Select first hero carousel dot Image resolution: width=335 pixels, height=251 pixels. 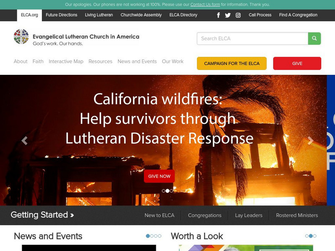point(163,191)
